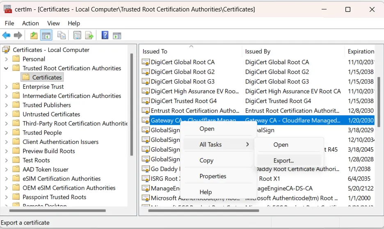The image size is (384, 229).
Task: Click the Trusted Publishers folder icon
Action: 16,105
